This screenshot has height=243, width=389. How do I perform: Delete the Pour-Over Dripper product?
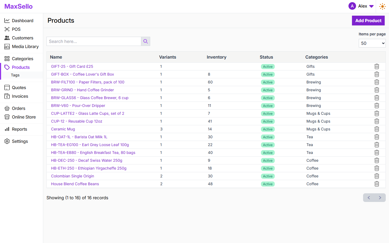point(377,106)
